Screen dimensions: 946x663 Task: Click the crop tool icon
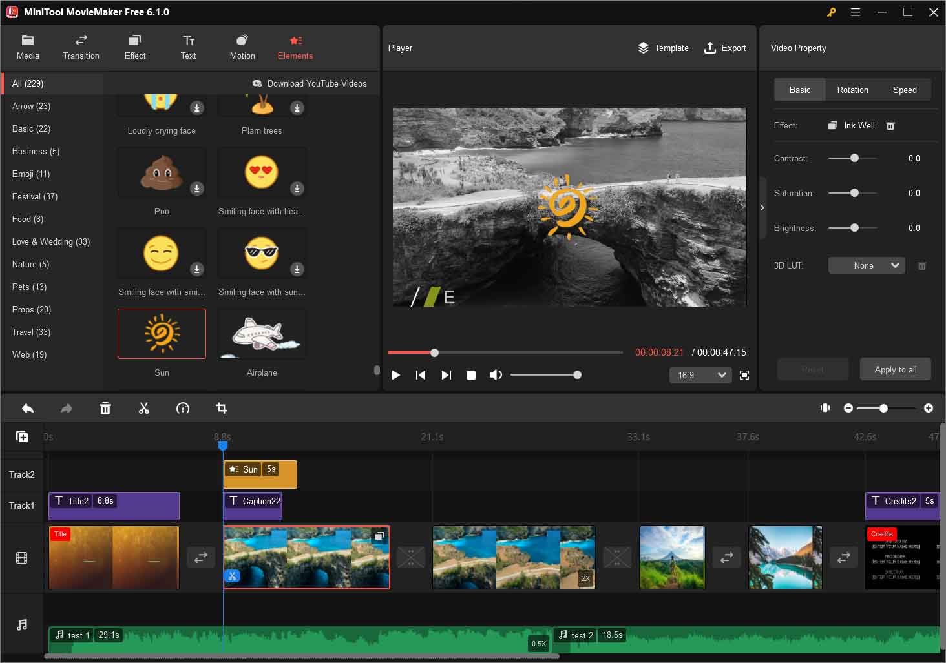[222, 408]
